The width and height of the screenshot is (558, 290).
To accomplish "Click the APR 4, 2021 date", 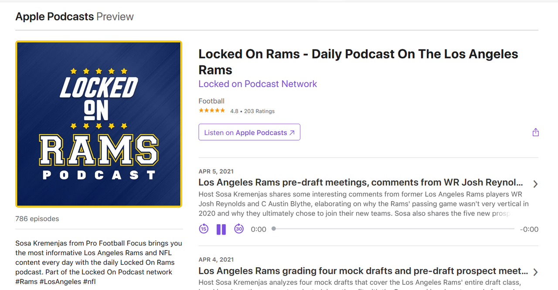I will pyautogui.click(x=216, y=260).
